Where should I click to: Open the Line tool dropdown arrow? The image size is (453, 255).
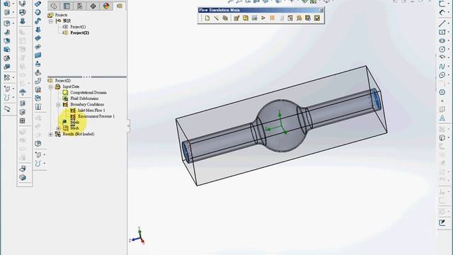(448, 23)
